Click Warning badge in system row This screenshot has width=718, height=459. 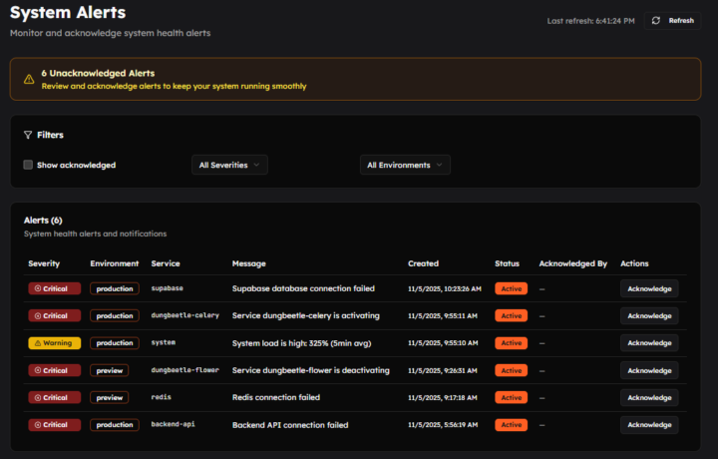pyautogui.click(x=55, y=342)
